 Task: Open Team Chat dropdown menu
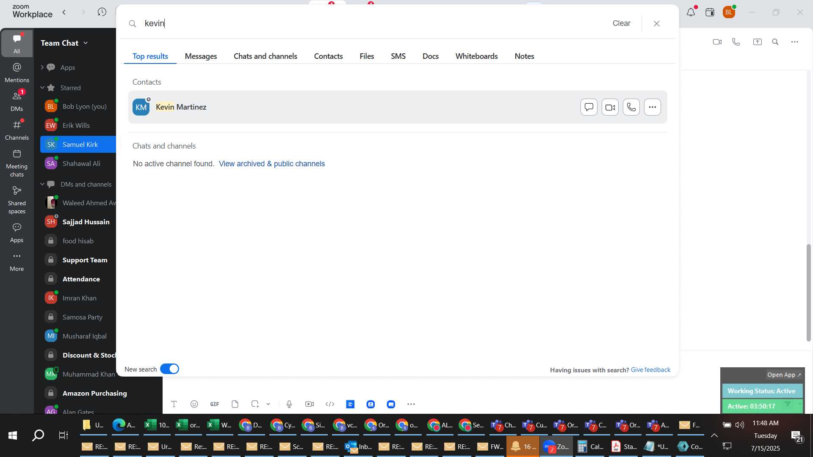click(x=64, y=43)
